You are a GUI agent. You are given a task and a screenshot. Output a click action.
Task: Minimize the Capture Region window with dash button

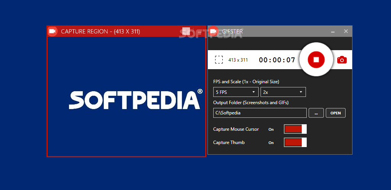(200, 32)
